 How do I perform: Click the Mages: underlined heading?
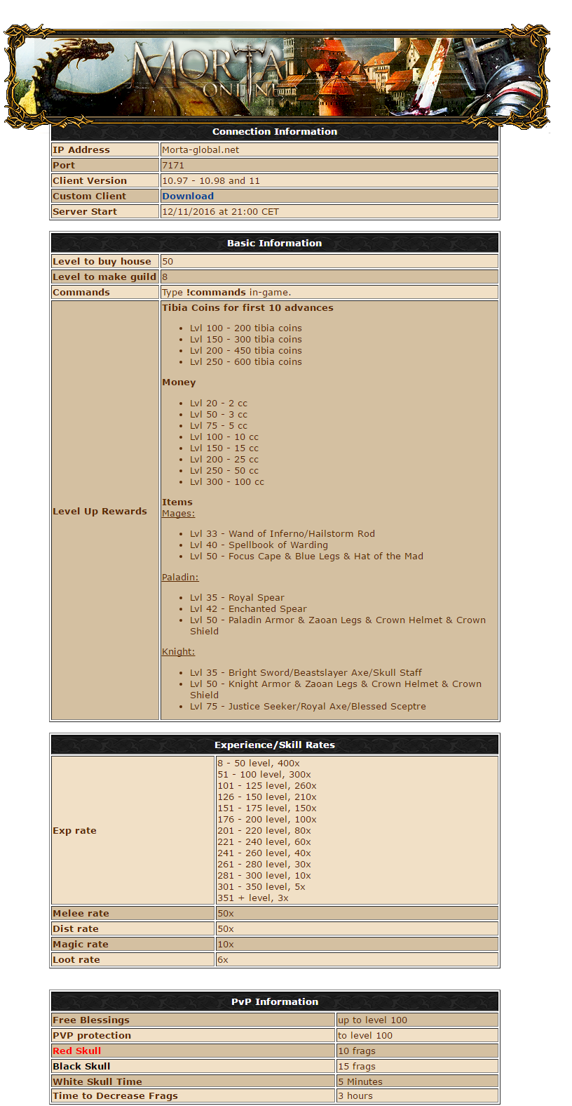(x=178, y=514)
